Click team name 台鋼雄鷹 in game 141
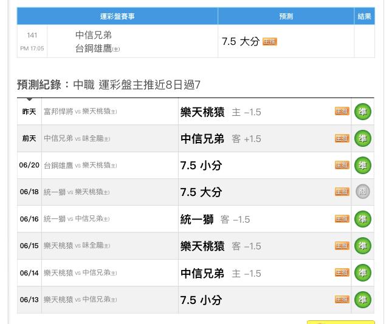 pos(94,49)
